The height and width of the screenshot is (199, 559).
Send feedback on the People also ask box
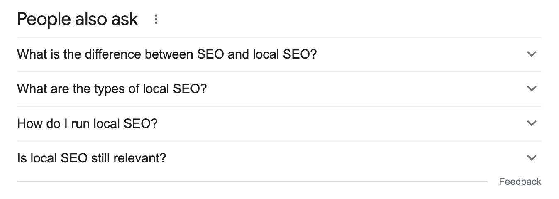point(520,182)
